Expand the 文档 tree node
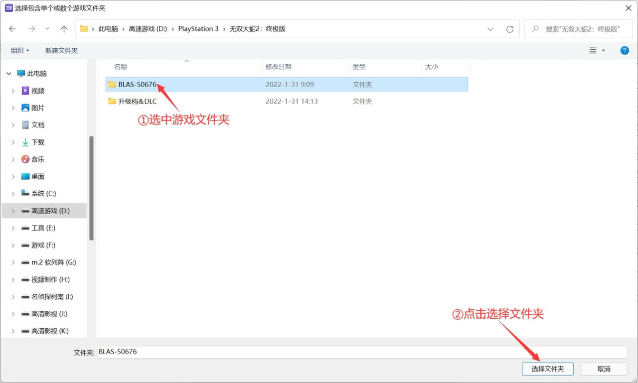Image resolution: width=638 pixels, height=383 pixels. pos(13,125)
